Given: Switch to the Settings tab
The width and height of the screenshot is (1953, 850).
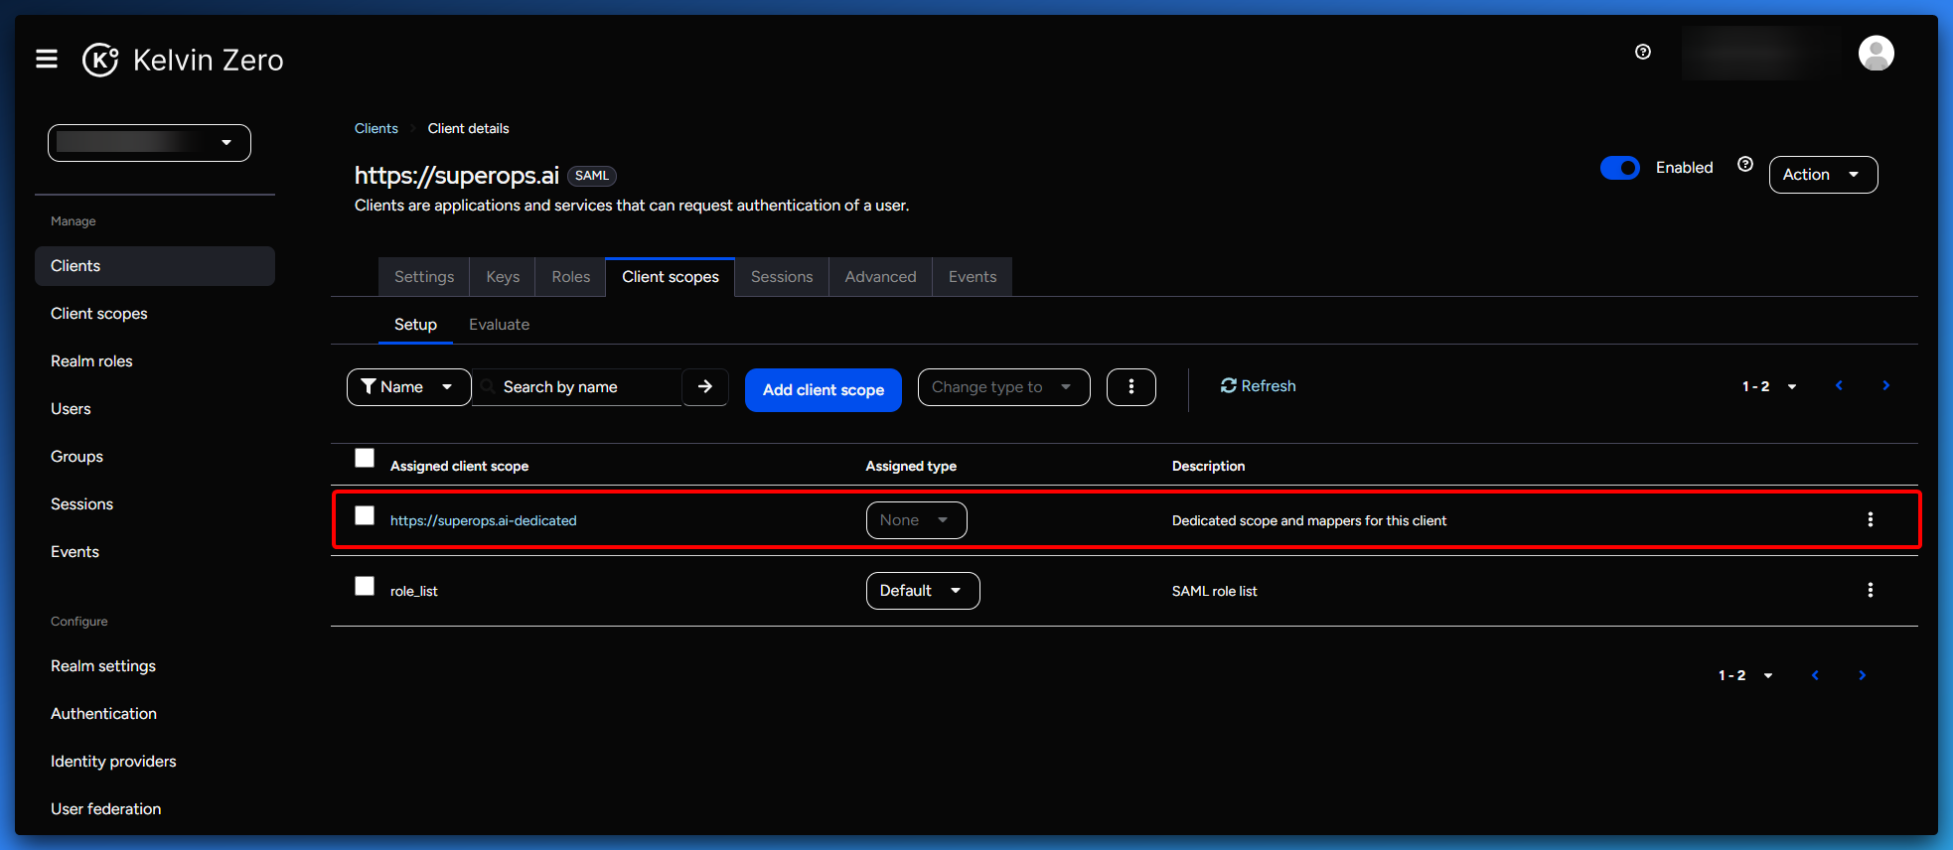Looking at the screenshot, I should coord(424,277).
